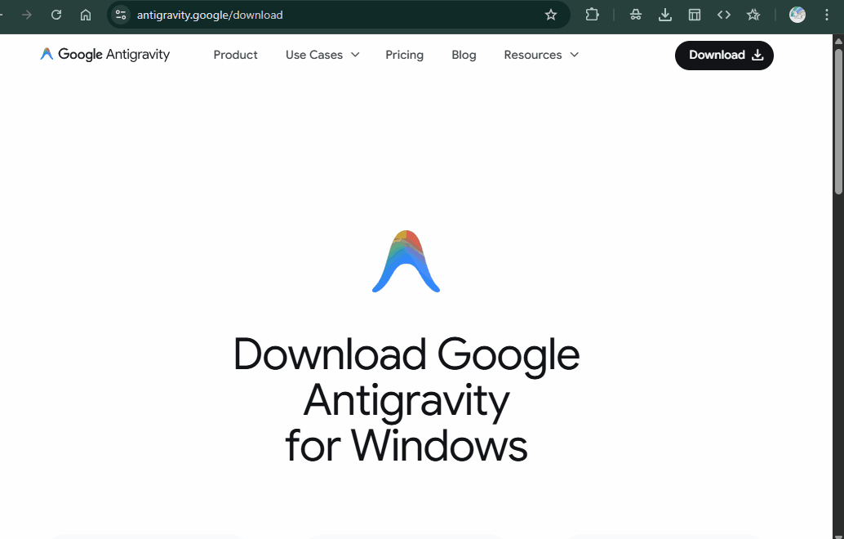Image resolution: width=844 pixels, height=539 pixels.
Task: Go to the Pricing page
Action: [404, 55]
